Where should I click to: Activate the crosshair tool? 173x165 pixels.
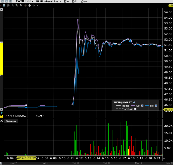(25, 5)
